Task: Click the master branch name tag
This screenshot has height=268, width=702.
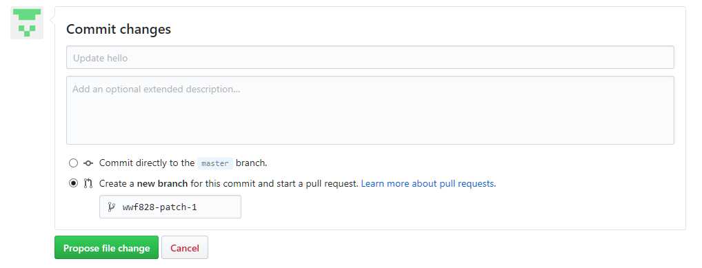Action: [215, 163]
